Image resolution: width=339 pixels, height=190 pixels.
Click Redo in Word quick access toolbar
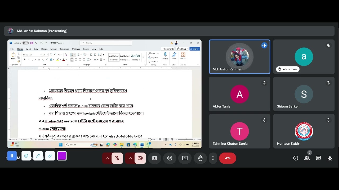[x=42, y=43]
